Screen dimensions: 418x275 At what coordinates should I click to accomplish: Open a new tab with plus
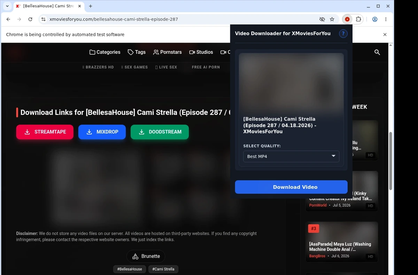[x=91, y=6]
